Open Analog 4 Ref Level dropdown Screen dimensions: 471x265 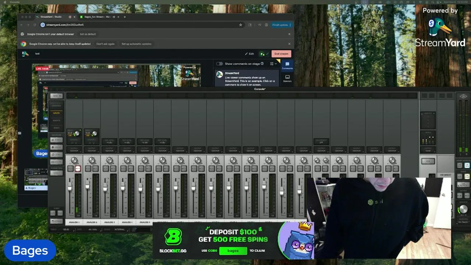pos(127,142)
